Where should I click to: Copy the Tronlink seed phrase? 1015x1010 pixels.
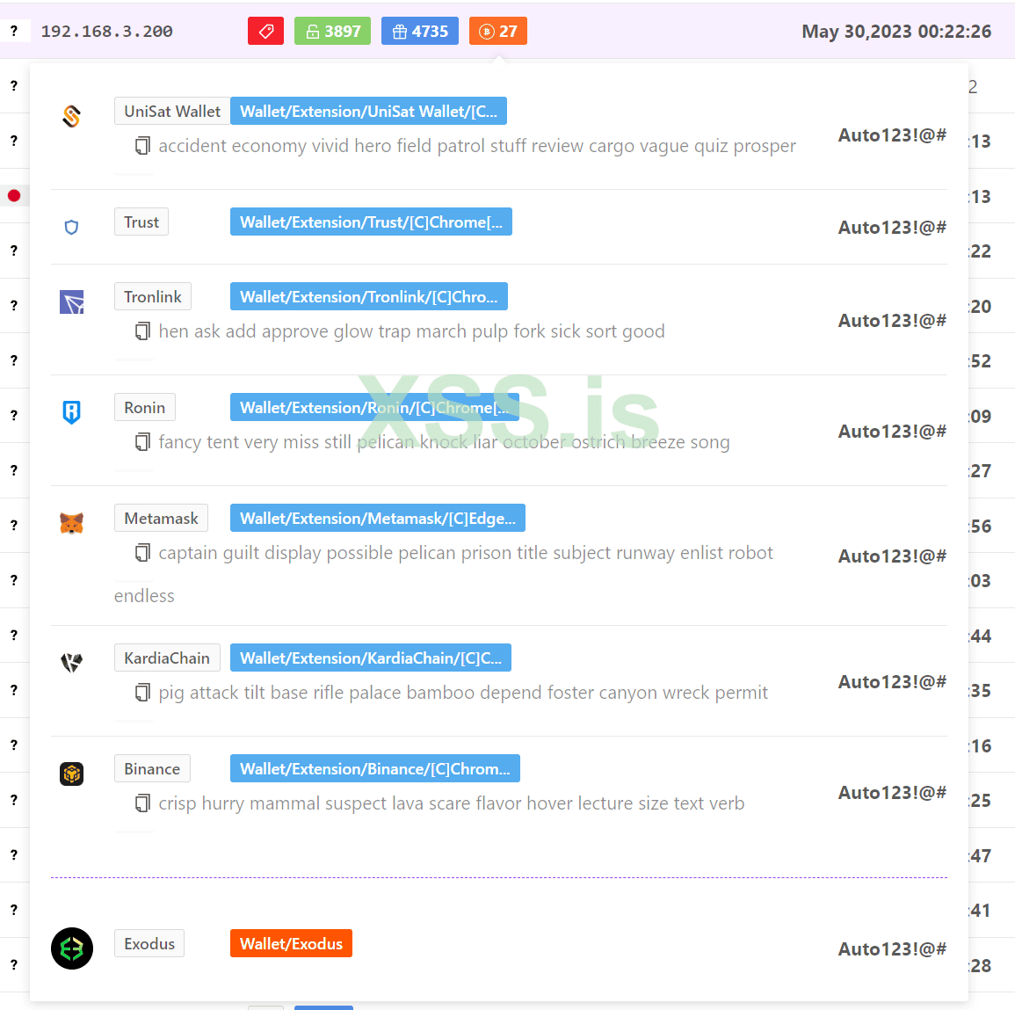point(142,331)
